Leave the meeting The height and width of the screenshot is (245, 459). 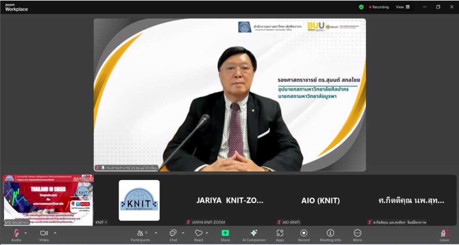444,235
